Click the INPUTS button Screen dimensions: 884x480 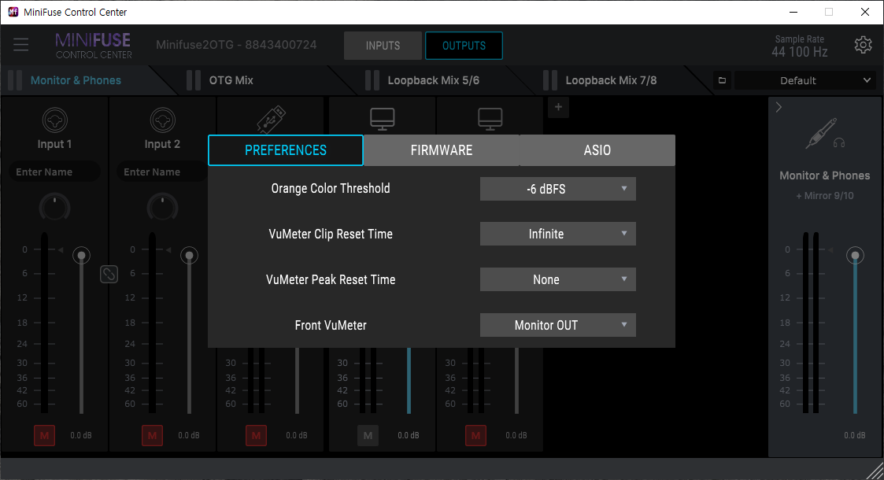(x=383, y=46)
